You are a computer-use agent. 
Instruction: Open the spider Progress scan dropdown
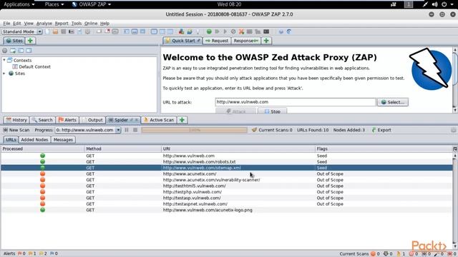pyautogui.click(x=88, y=130)
